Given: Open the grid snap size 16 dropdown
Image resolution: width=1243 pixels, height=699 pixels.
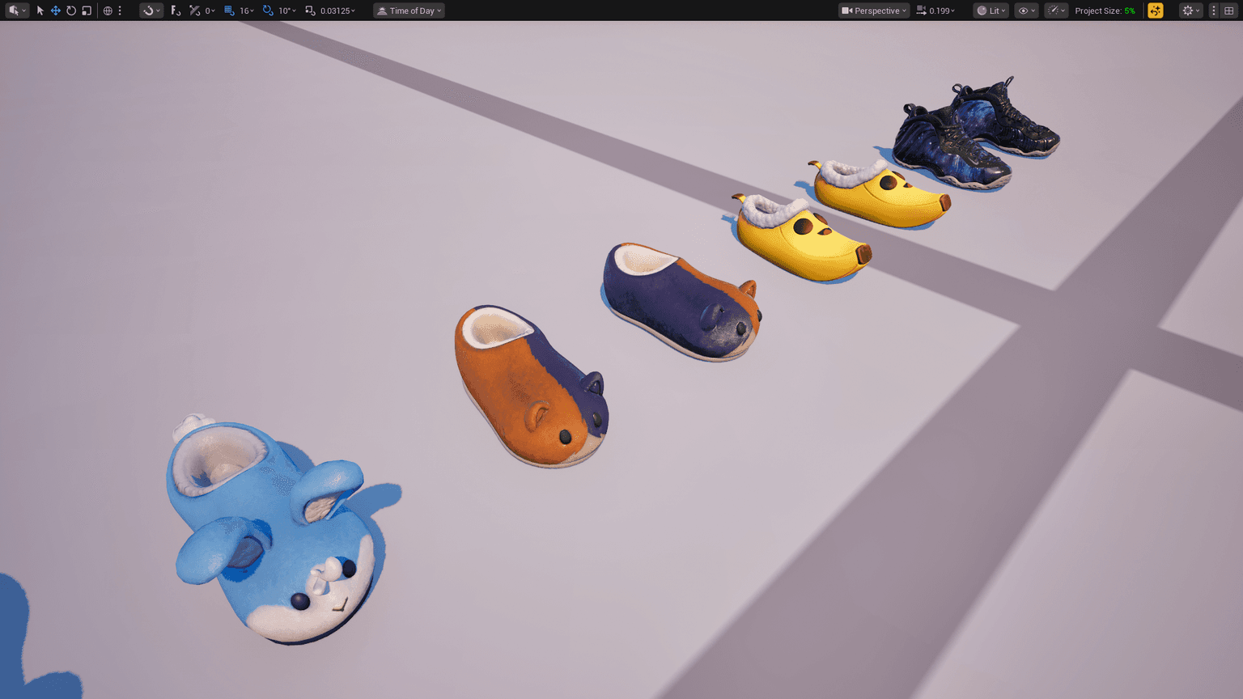Looking at the screenshot, I should pyautogui.click(x=246, y=11).
